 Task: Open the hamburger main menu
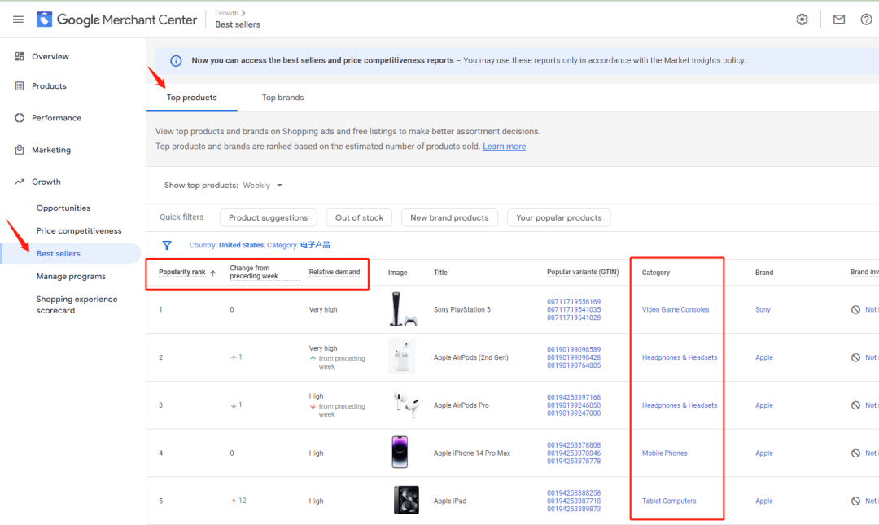pyautogui.click(x=18, y=20)
